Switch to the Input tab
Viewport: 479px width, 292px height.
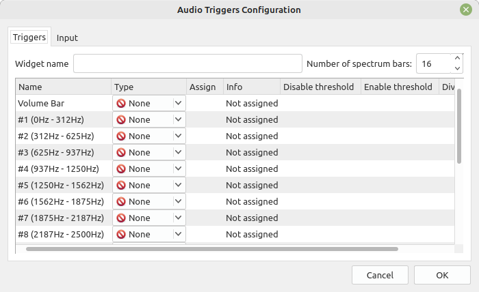pos(67,38)
